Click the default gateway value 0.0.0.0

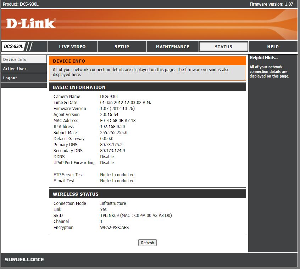coord(107,139)
